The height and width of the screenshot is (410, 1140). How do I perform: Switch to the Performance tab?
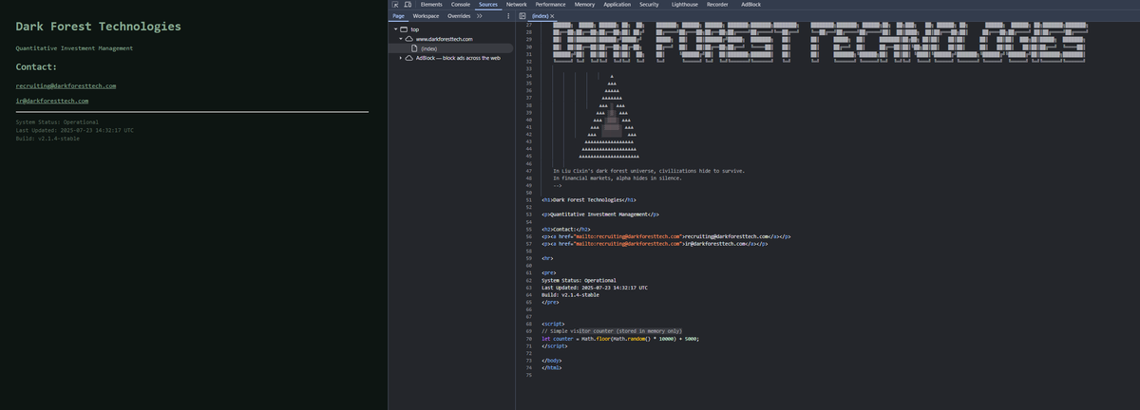coord(551,5)
